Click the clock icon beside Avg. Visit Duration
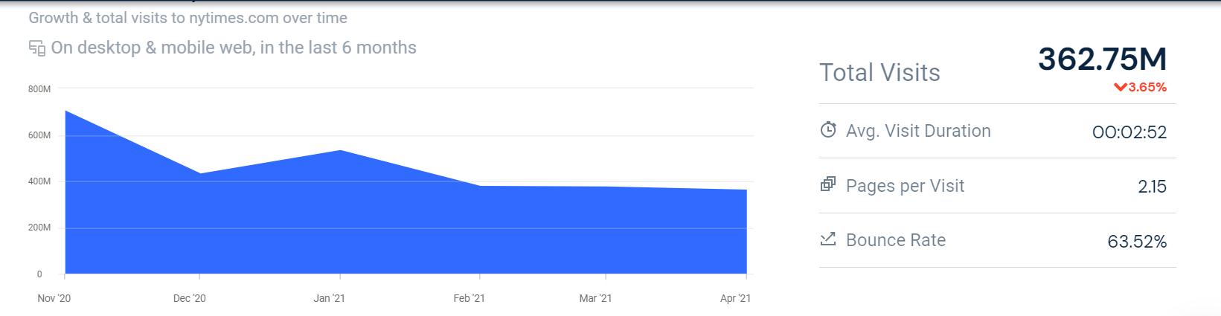The height and width of the screenshot is (316, 1221). tap(828, 130)
